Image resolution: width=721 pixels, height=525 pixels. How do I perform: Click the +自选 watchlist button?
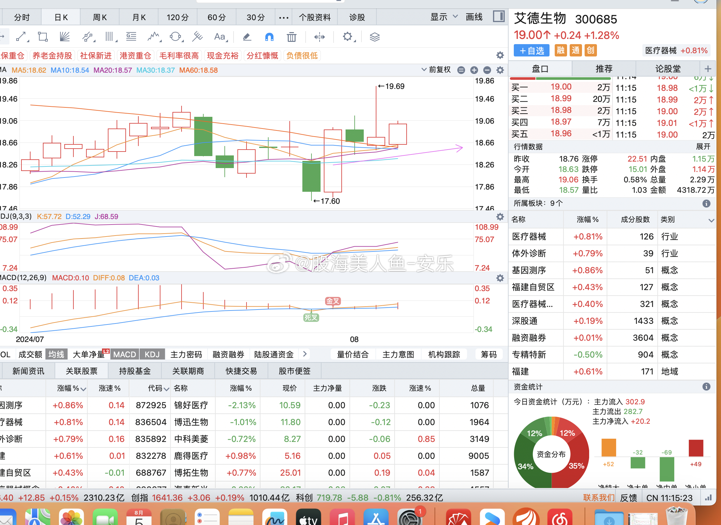pos(531,50)
